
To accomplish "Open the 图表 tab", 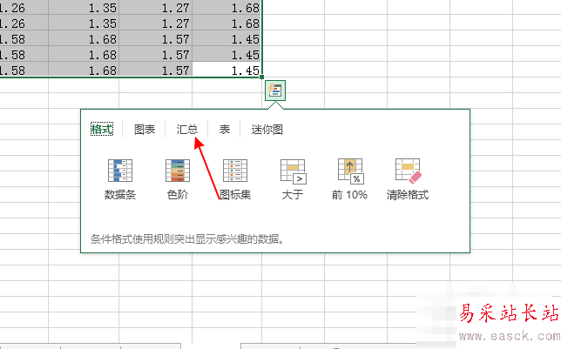I will [x=145, y=129].
